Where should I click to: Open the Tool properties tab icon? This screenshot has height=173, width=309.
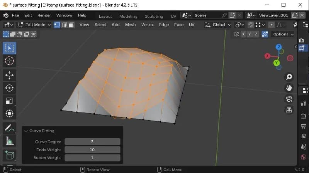coord(304,103)
